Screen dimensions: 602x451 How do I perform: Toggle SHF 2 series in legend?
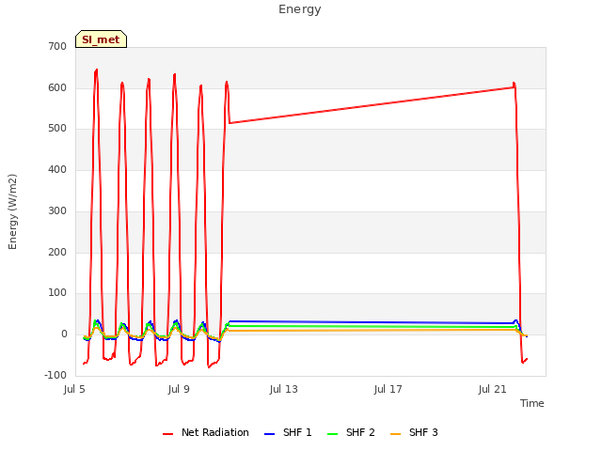351,432
